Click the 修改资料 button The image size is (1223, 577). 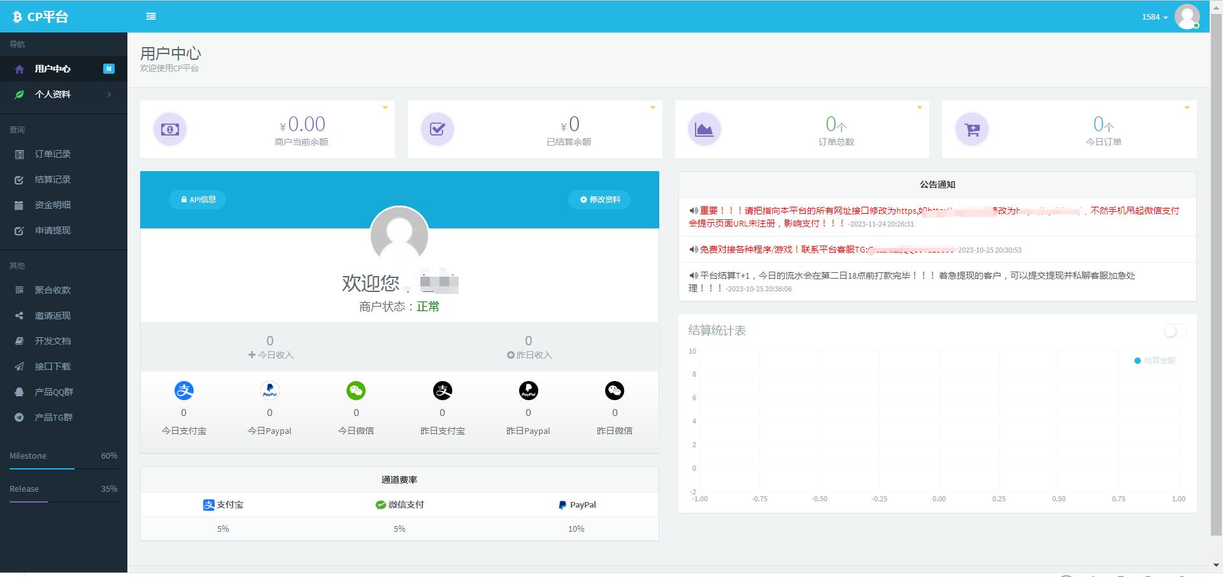click(599, 200)
